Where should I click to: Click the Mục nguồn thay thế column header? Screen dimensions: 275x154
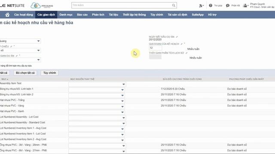[x=82, y=79]
